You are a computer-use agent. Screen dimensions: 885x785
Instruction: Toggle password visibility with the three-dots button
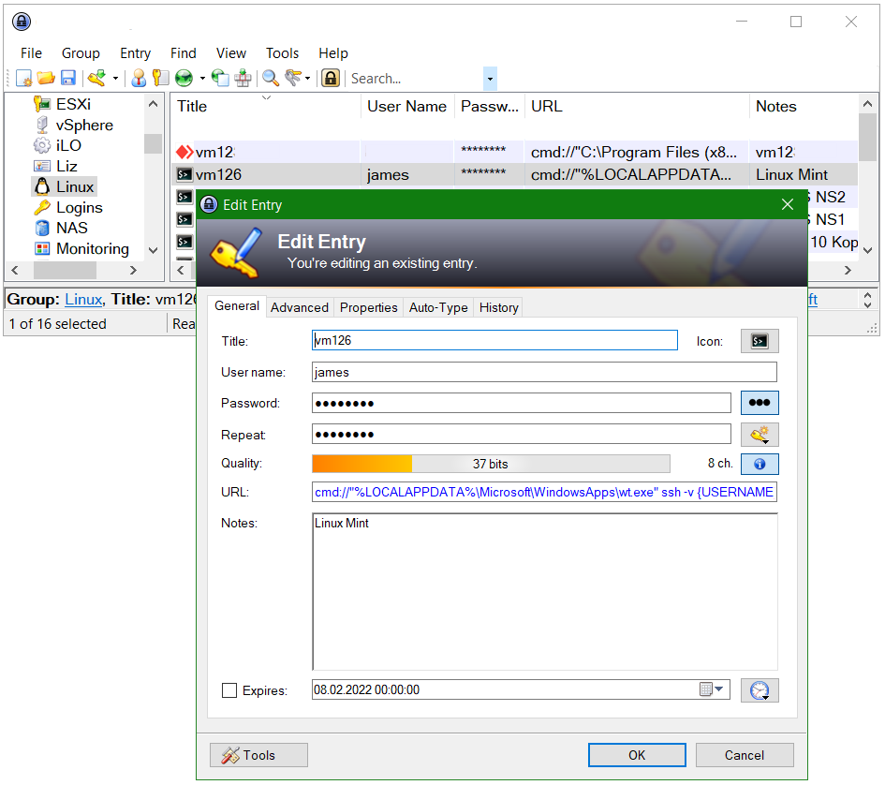760,402
